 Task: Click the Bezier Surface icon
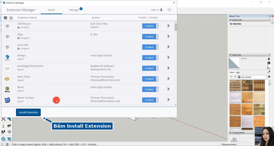pyautogui.click(x=7, y=100)
